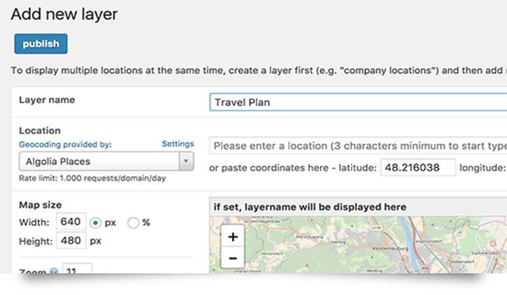507x295 pixels.
Task: Open the Algolia Places dropdown
Action: [x=106, y=161]
